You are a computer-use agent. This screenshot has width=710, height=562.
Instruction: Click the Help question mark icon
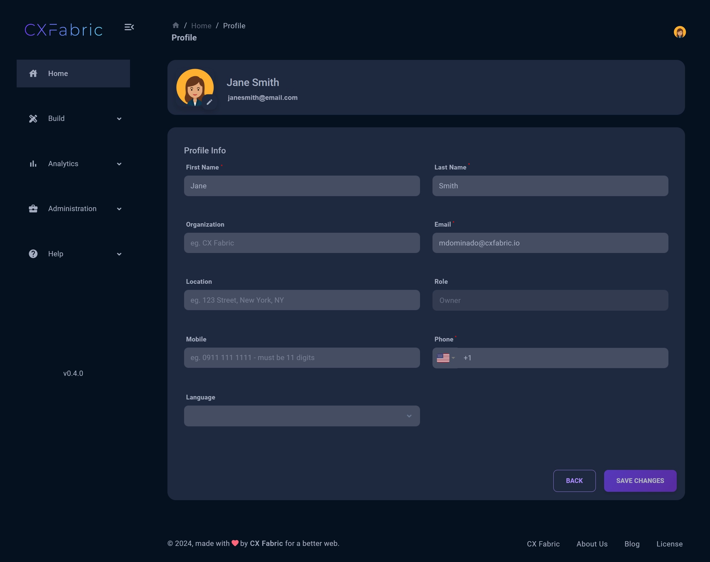tap(33, 254)
